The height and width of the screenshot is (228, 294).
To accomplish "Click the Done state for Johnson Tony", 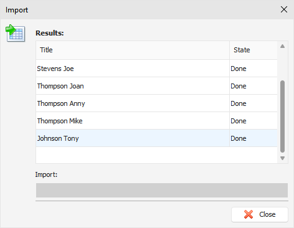I will pyautogui.click(x=239, y=138).
